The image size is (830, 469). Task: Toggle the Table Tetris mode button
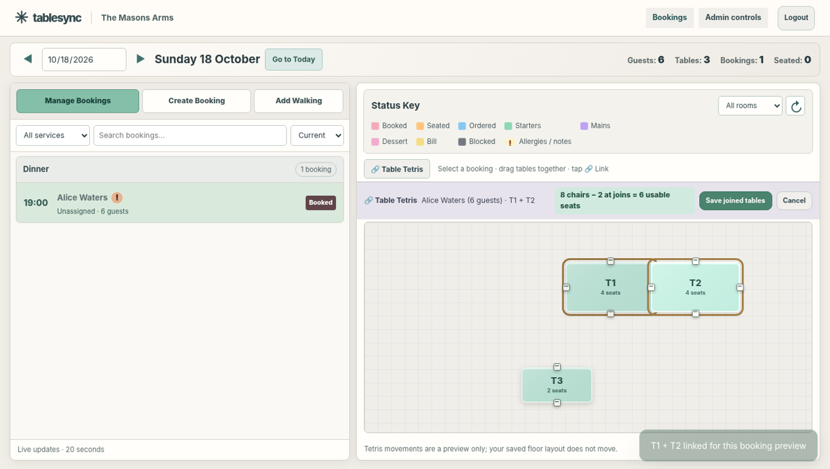[x=397, y=169]
